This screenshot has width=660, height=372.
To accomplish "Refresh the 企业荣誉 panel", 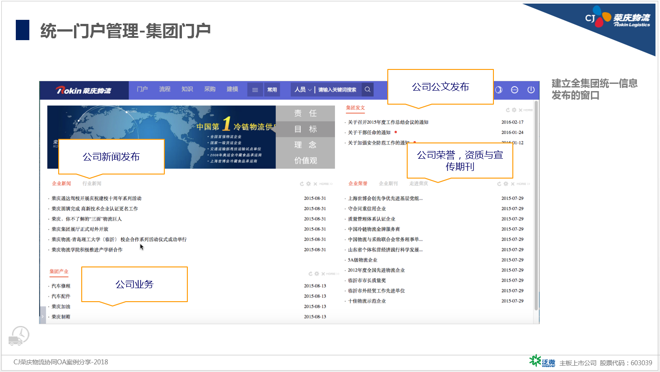I will [x=499, y=184].
